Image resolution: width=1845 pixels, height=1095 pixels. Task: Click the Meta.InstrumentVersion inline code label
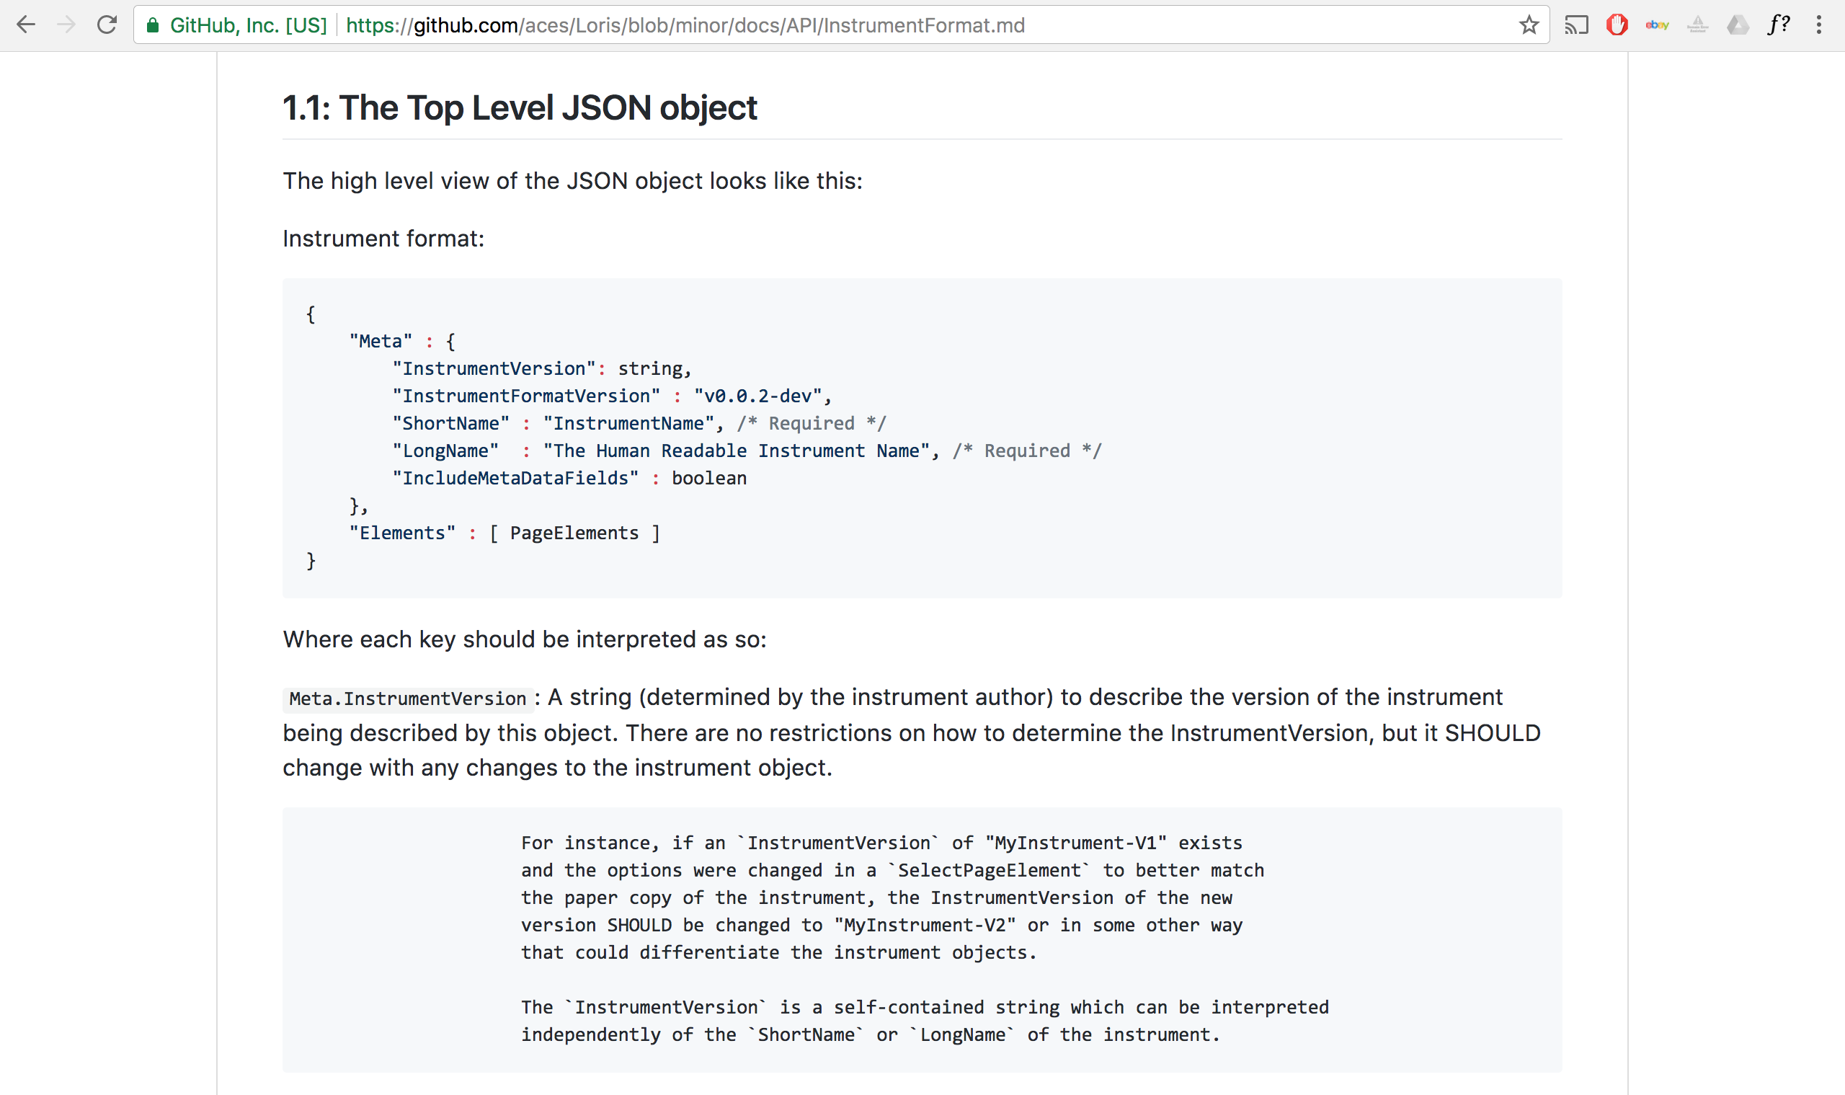407,699
